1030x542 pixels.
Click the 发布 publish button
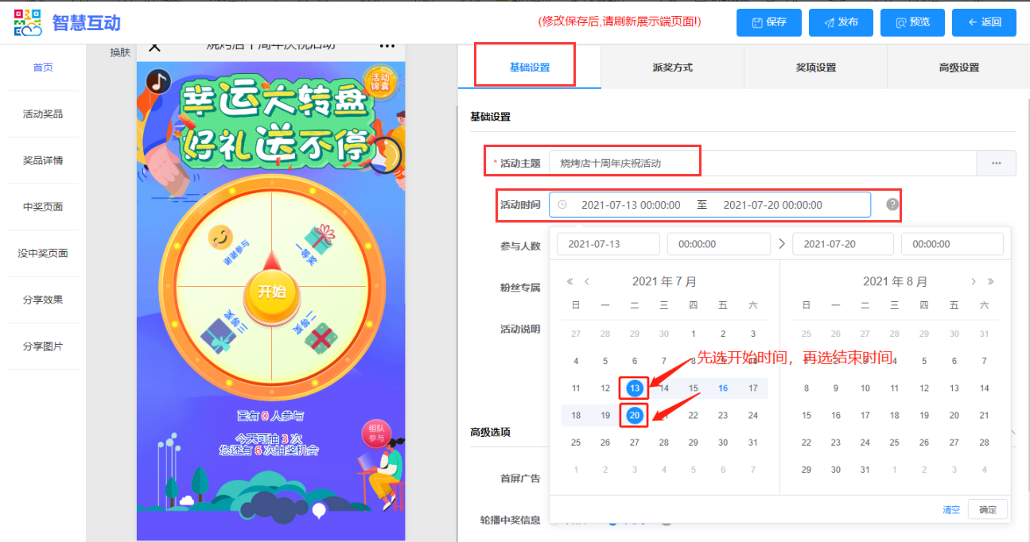point(841,22)
